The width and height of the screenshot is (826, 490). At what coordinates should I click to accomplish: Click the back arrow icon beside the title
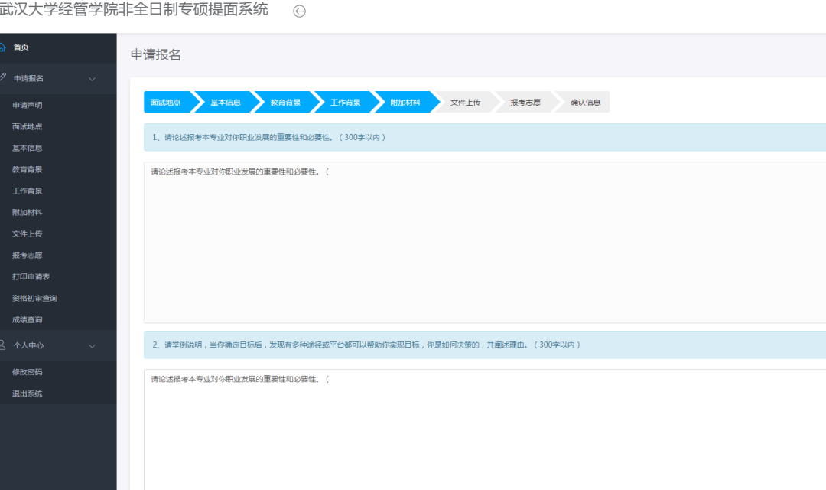pos(300,11)
